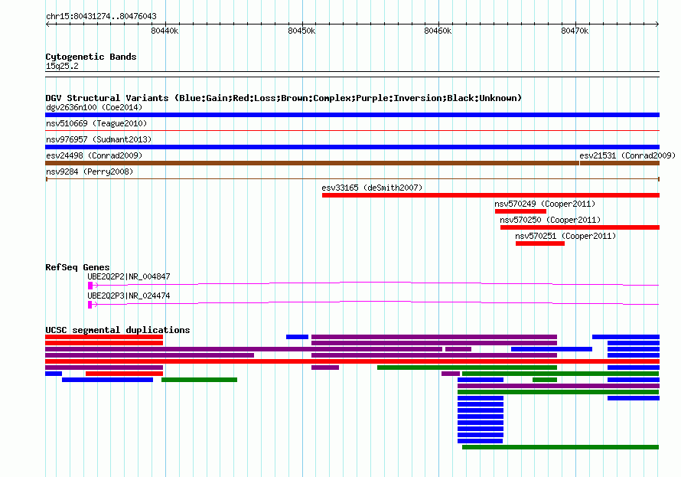Click the dgv2636n100 (Coe2014) label
The width and height of the screenshot is (681, 477).
point(94,107)
